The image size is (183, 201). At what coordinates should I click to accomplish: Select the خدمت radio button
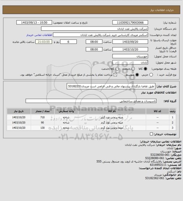pyautogui.click(x=133, y=69)
